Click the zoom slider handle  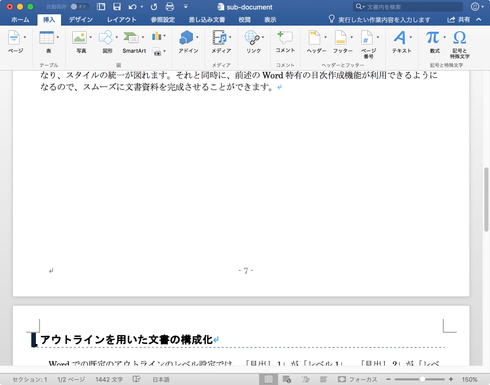click(x=422, y=379)
